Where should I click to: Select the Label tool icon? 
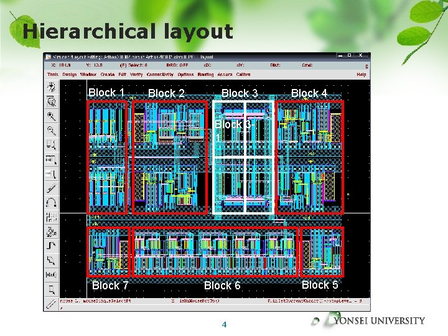[x=52, y=275]
